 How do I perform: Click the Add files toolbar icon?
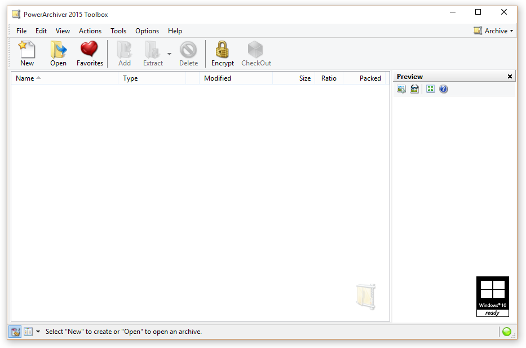tap(125, 54)
